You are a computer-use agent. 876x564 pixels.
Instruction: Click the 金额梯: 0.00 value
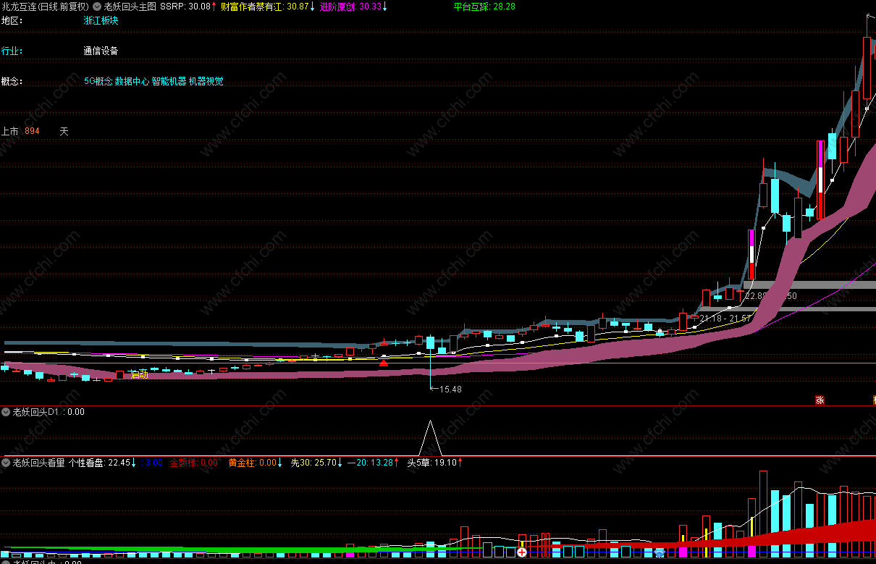pos(193,462)
